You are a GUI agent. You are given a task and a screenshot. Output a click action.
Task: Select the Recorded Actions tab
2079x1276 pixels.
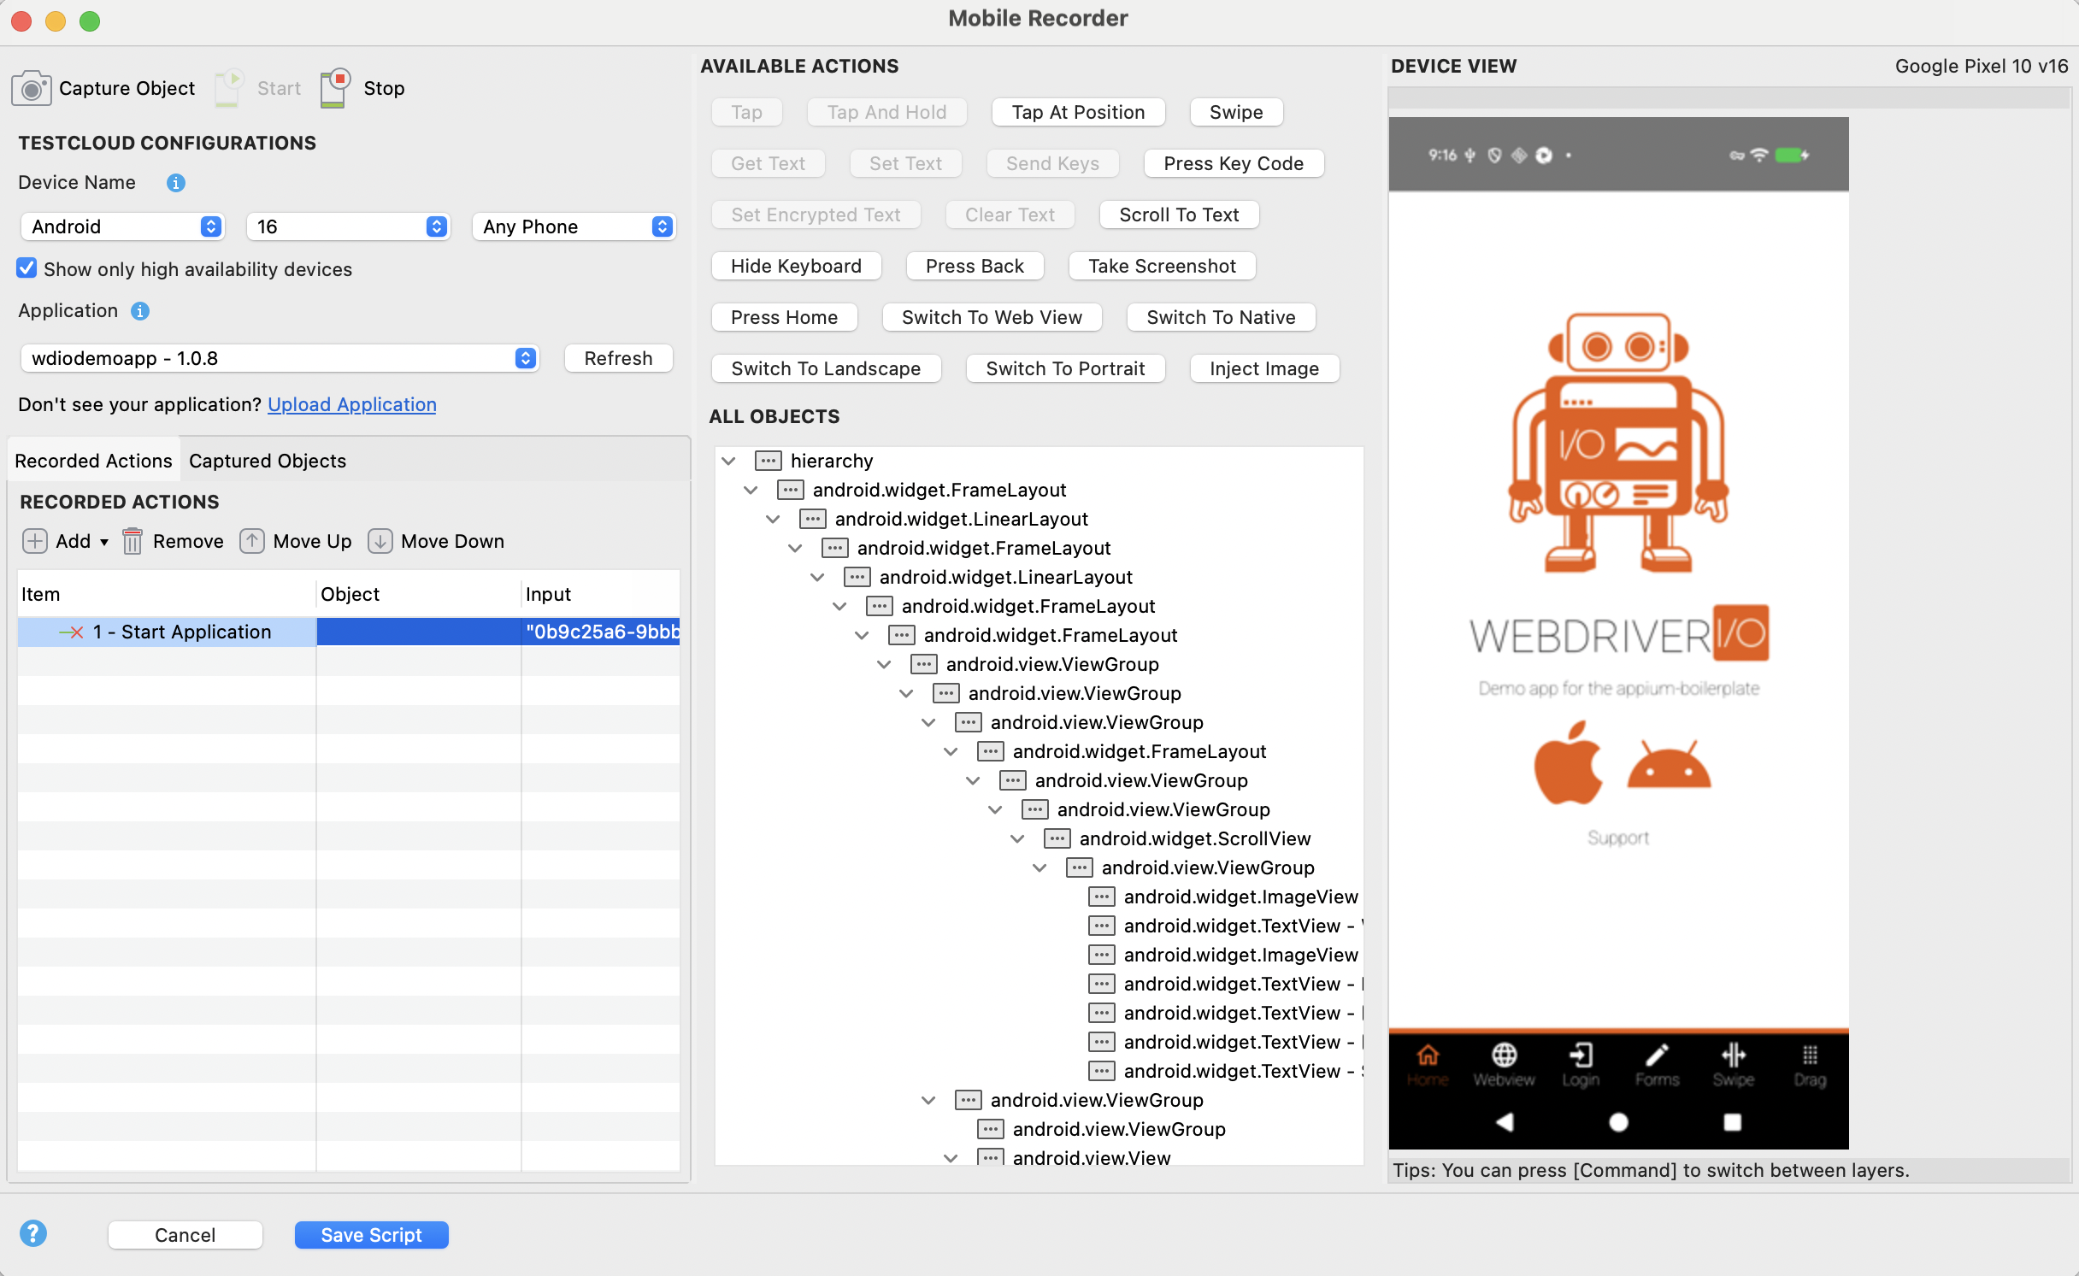(x=92, y=461)
